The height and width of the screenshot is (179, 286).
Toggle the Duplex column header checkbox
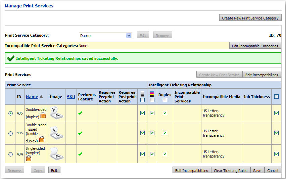pyautogui.click(x=165, y=100)
